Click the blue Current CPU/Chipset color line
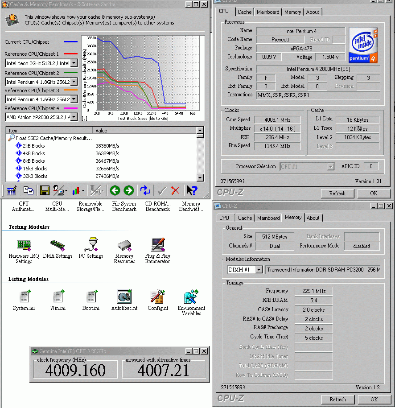 click(71, 41)
